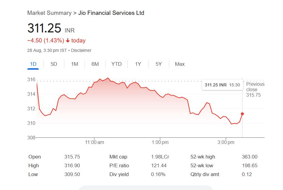
Task: Open the Disclaimer link
Action: (81, 50)
